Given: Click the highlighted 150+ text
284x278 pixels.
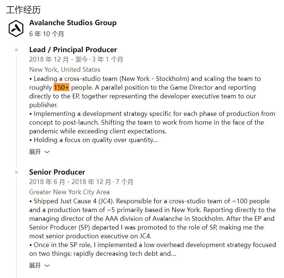Looking at the screenshot, I should pyautogui.click(x=61, y=87).
